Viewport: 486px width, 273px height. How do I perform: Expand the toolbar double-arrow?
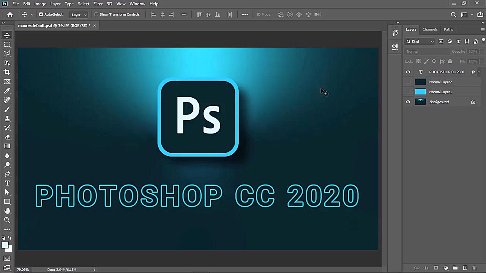click(x=3, y=23)
